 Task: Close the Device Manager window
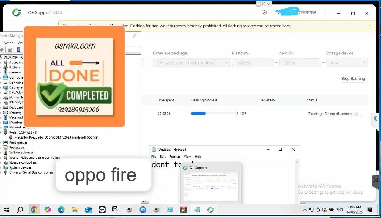(x=135, y=35)
